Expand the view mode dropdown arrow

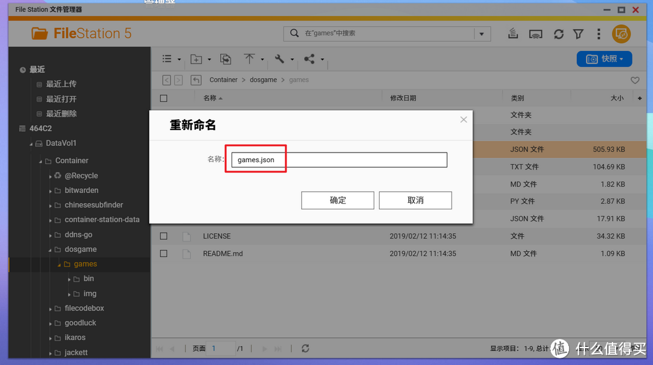coord(179,60)
